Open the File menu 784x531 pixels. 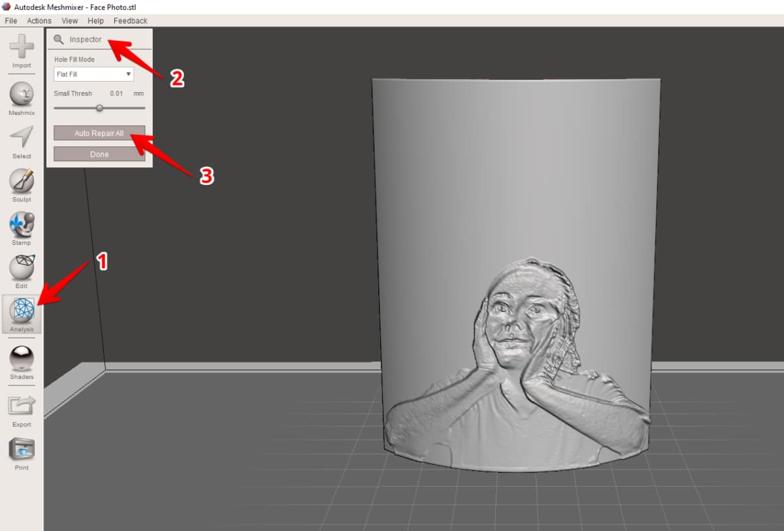pos(11,21)
